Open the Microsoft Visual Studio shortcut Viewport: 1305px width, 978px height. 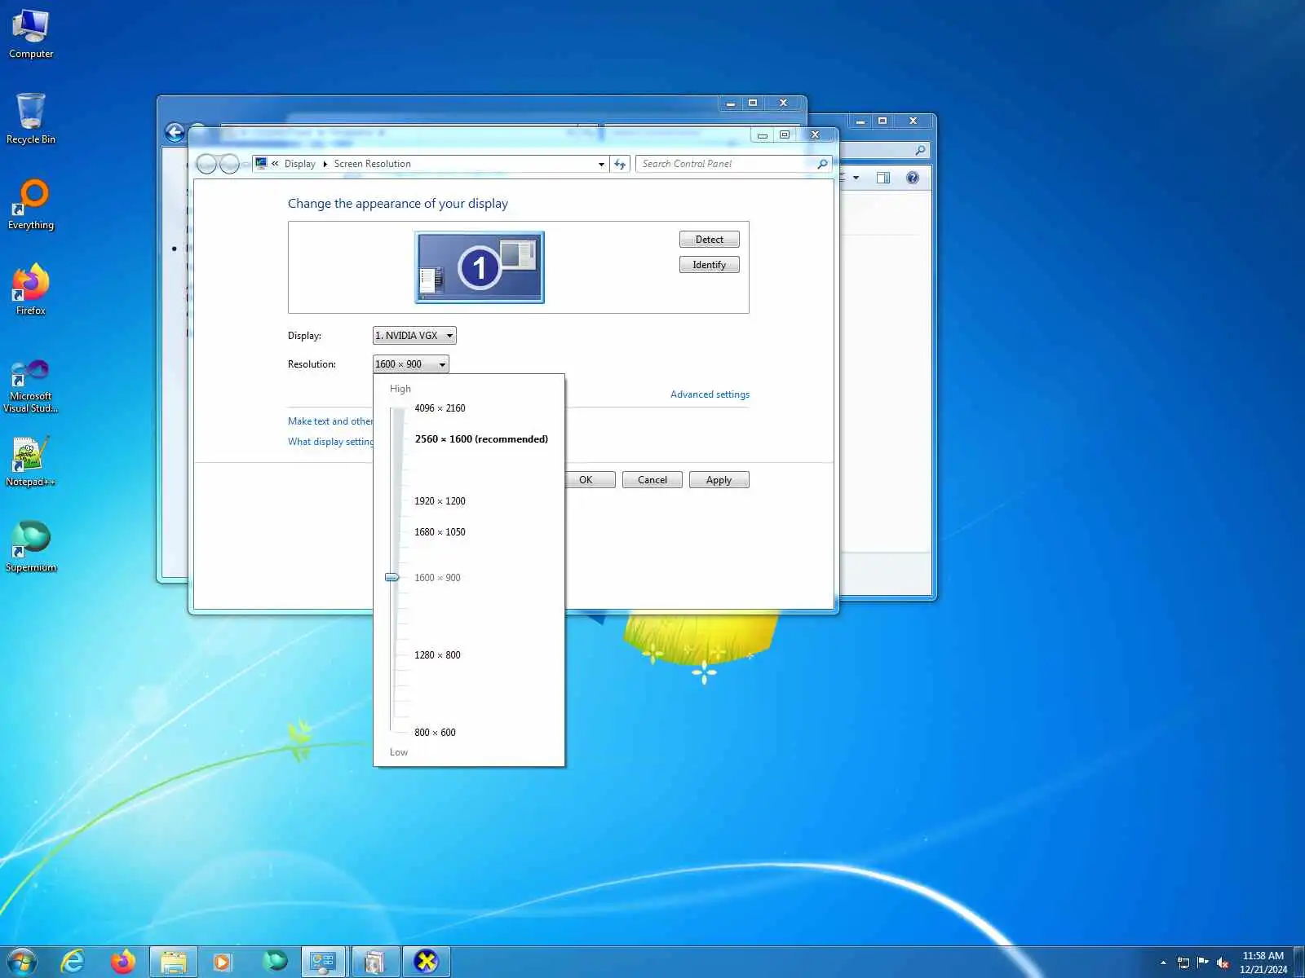(x=31, y=385)
